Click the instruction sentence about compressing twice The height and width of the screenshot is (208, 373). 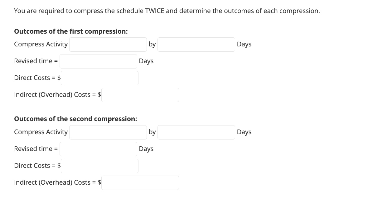coord(167,11)
